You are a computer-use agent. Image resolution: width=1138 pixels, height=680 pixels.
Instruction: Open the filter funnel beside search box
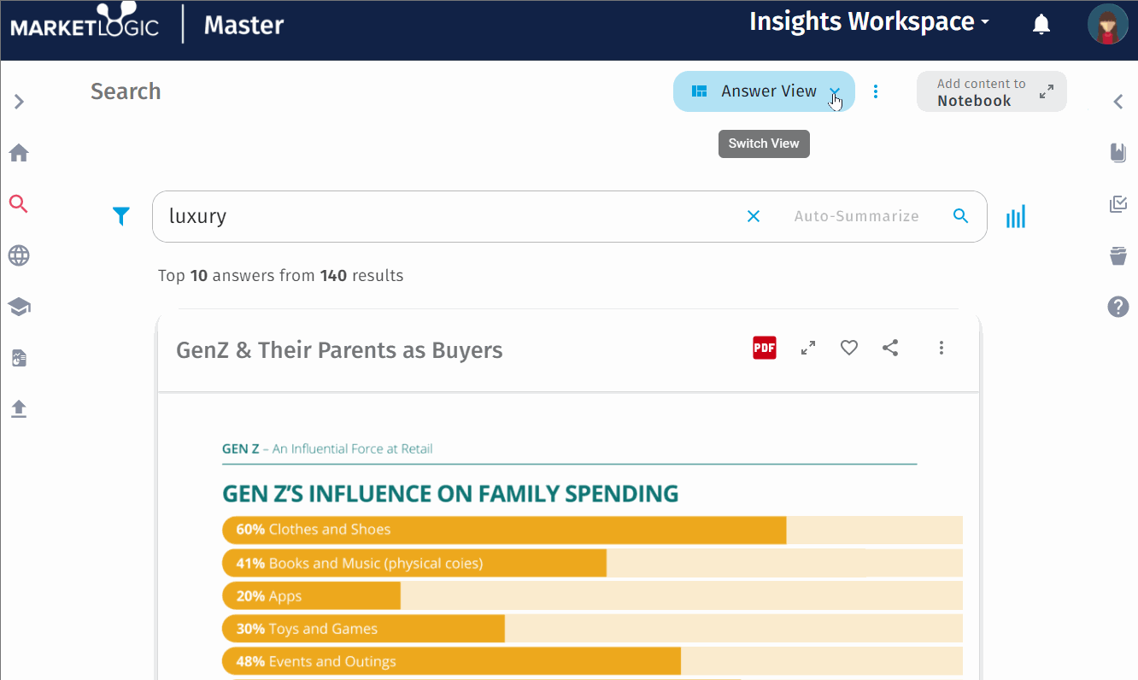pyautogui.click(x=121, y=216)
